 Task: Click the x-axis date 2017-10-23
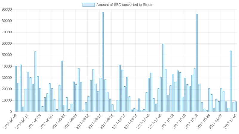[191, 122]
